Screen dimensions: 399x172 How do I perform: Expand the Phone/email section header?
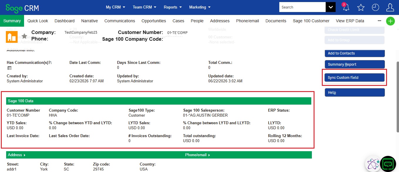(197, 155)
